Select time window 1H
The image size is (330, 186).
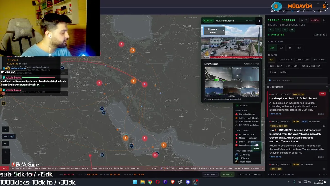(282, 48)
